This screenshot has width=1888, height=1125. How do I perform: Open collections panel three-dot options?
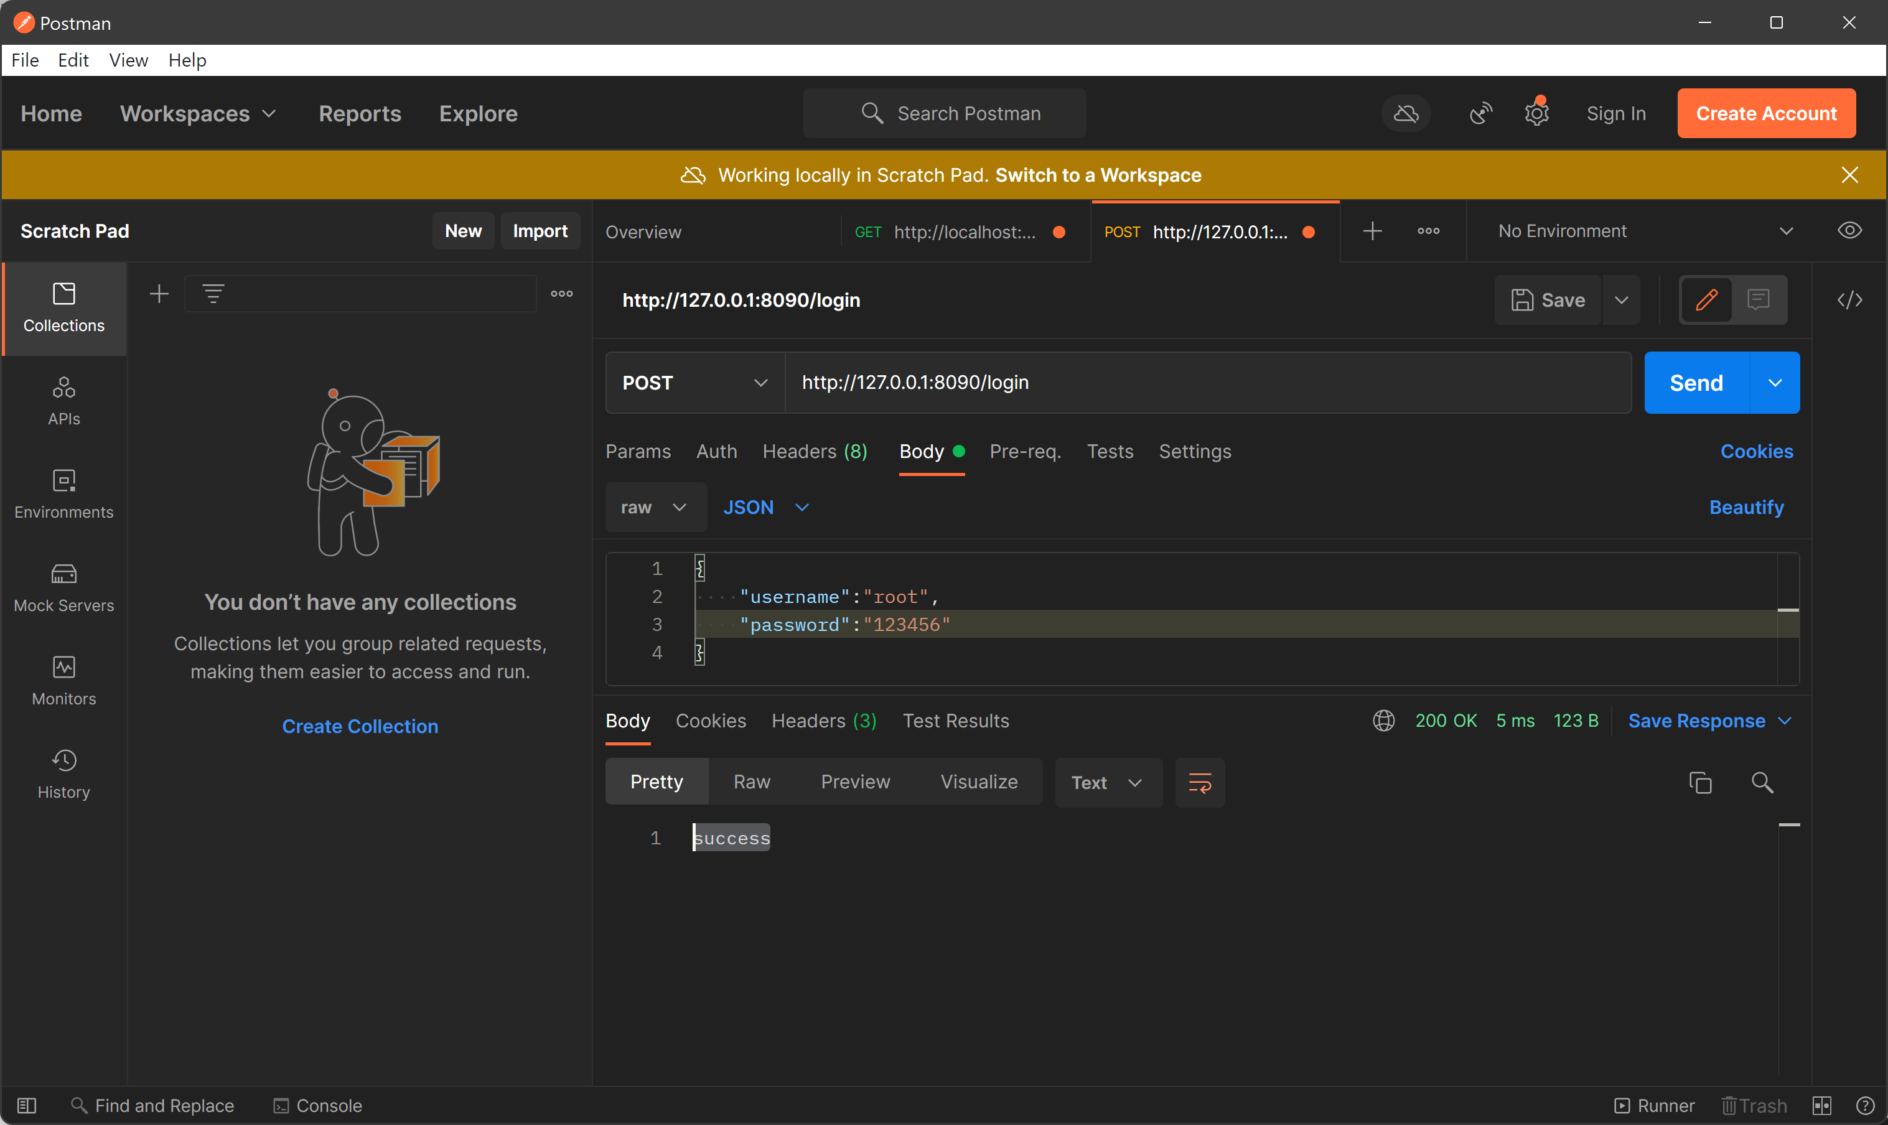(562, 294)
